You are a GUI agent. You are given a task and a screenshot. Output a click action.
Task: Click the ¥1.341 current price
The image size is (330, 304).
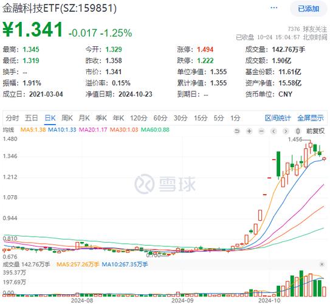[33, 29]
